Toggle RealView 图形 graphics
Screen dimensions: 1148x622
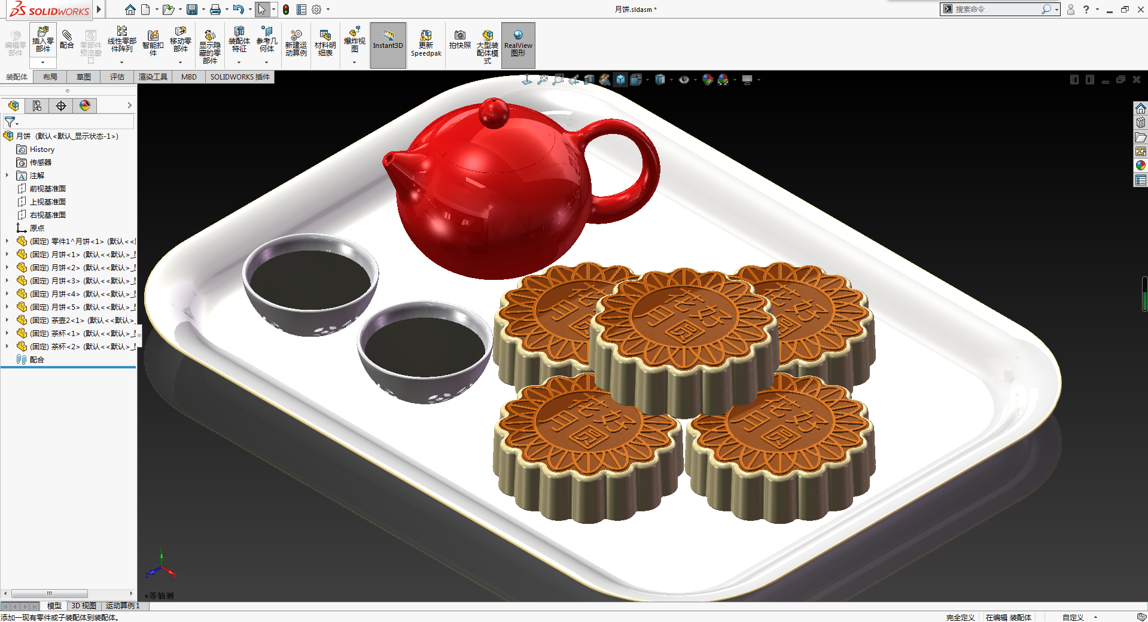point(518,45)
